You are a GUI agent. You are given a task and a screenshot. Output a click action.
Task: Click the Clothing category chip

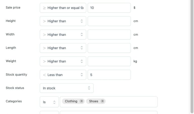(x=71, y=101)
